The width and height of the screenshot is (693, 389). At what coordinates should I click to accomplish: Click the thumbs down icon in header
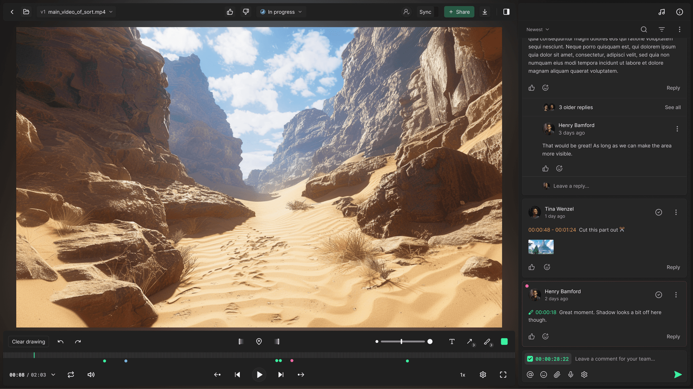click(246, 12)
